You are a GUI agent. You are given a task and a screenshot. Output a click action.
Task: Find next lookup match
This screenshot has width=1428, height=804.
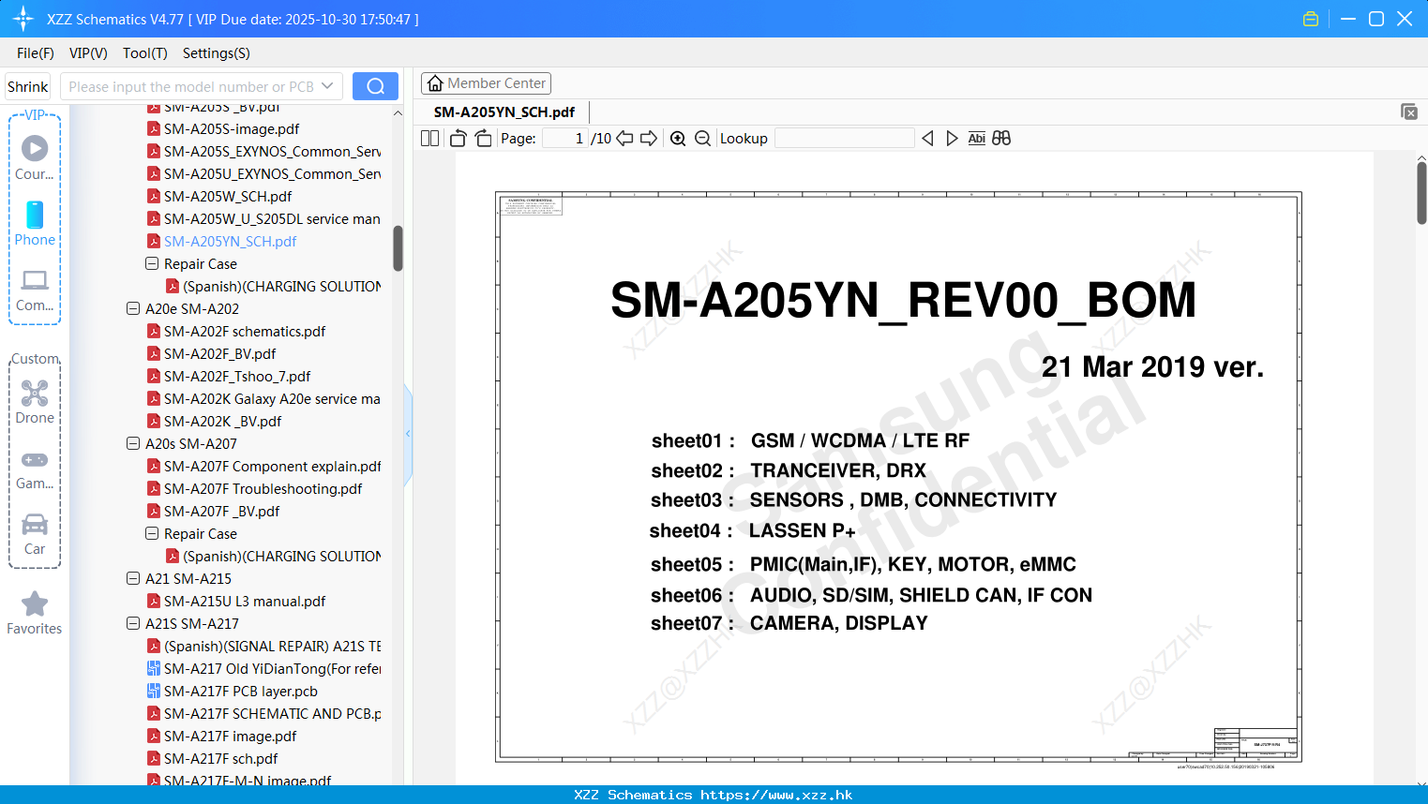[x=952, y=139]
